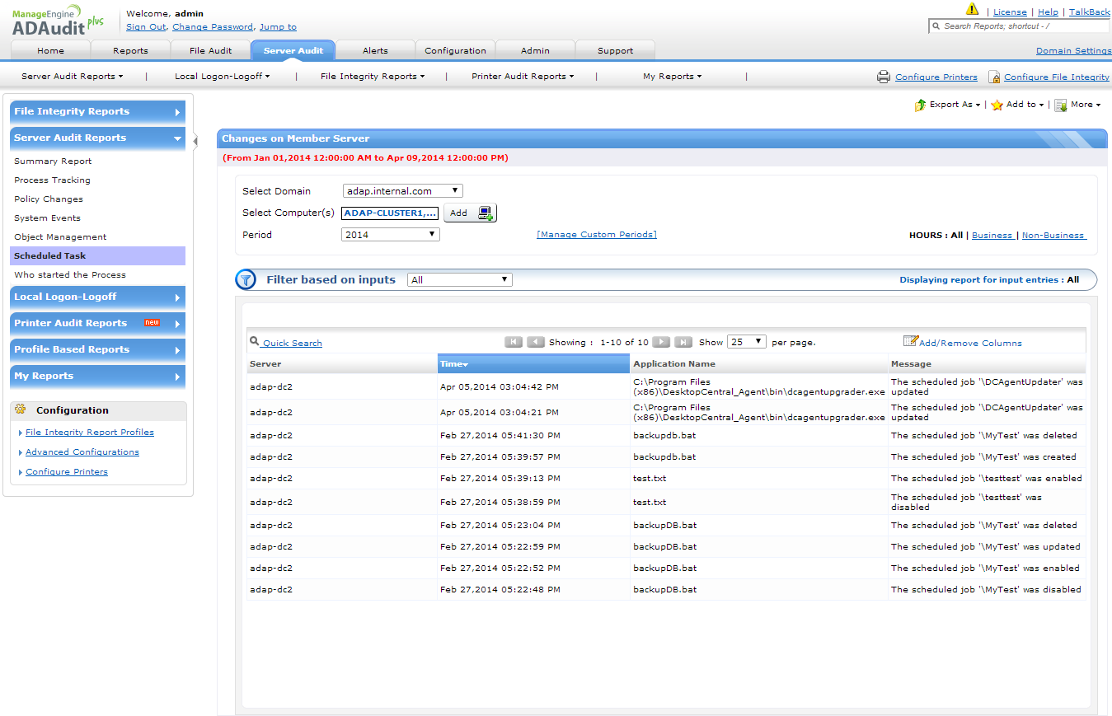Go to next page of results

[x=661, y=342]
